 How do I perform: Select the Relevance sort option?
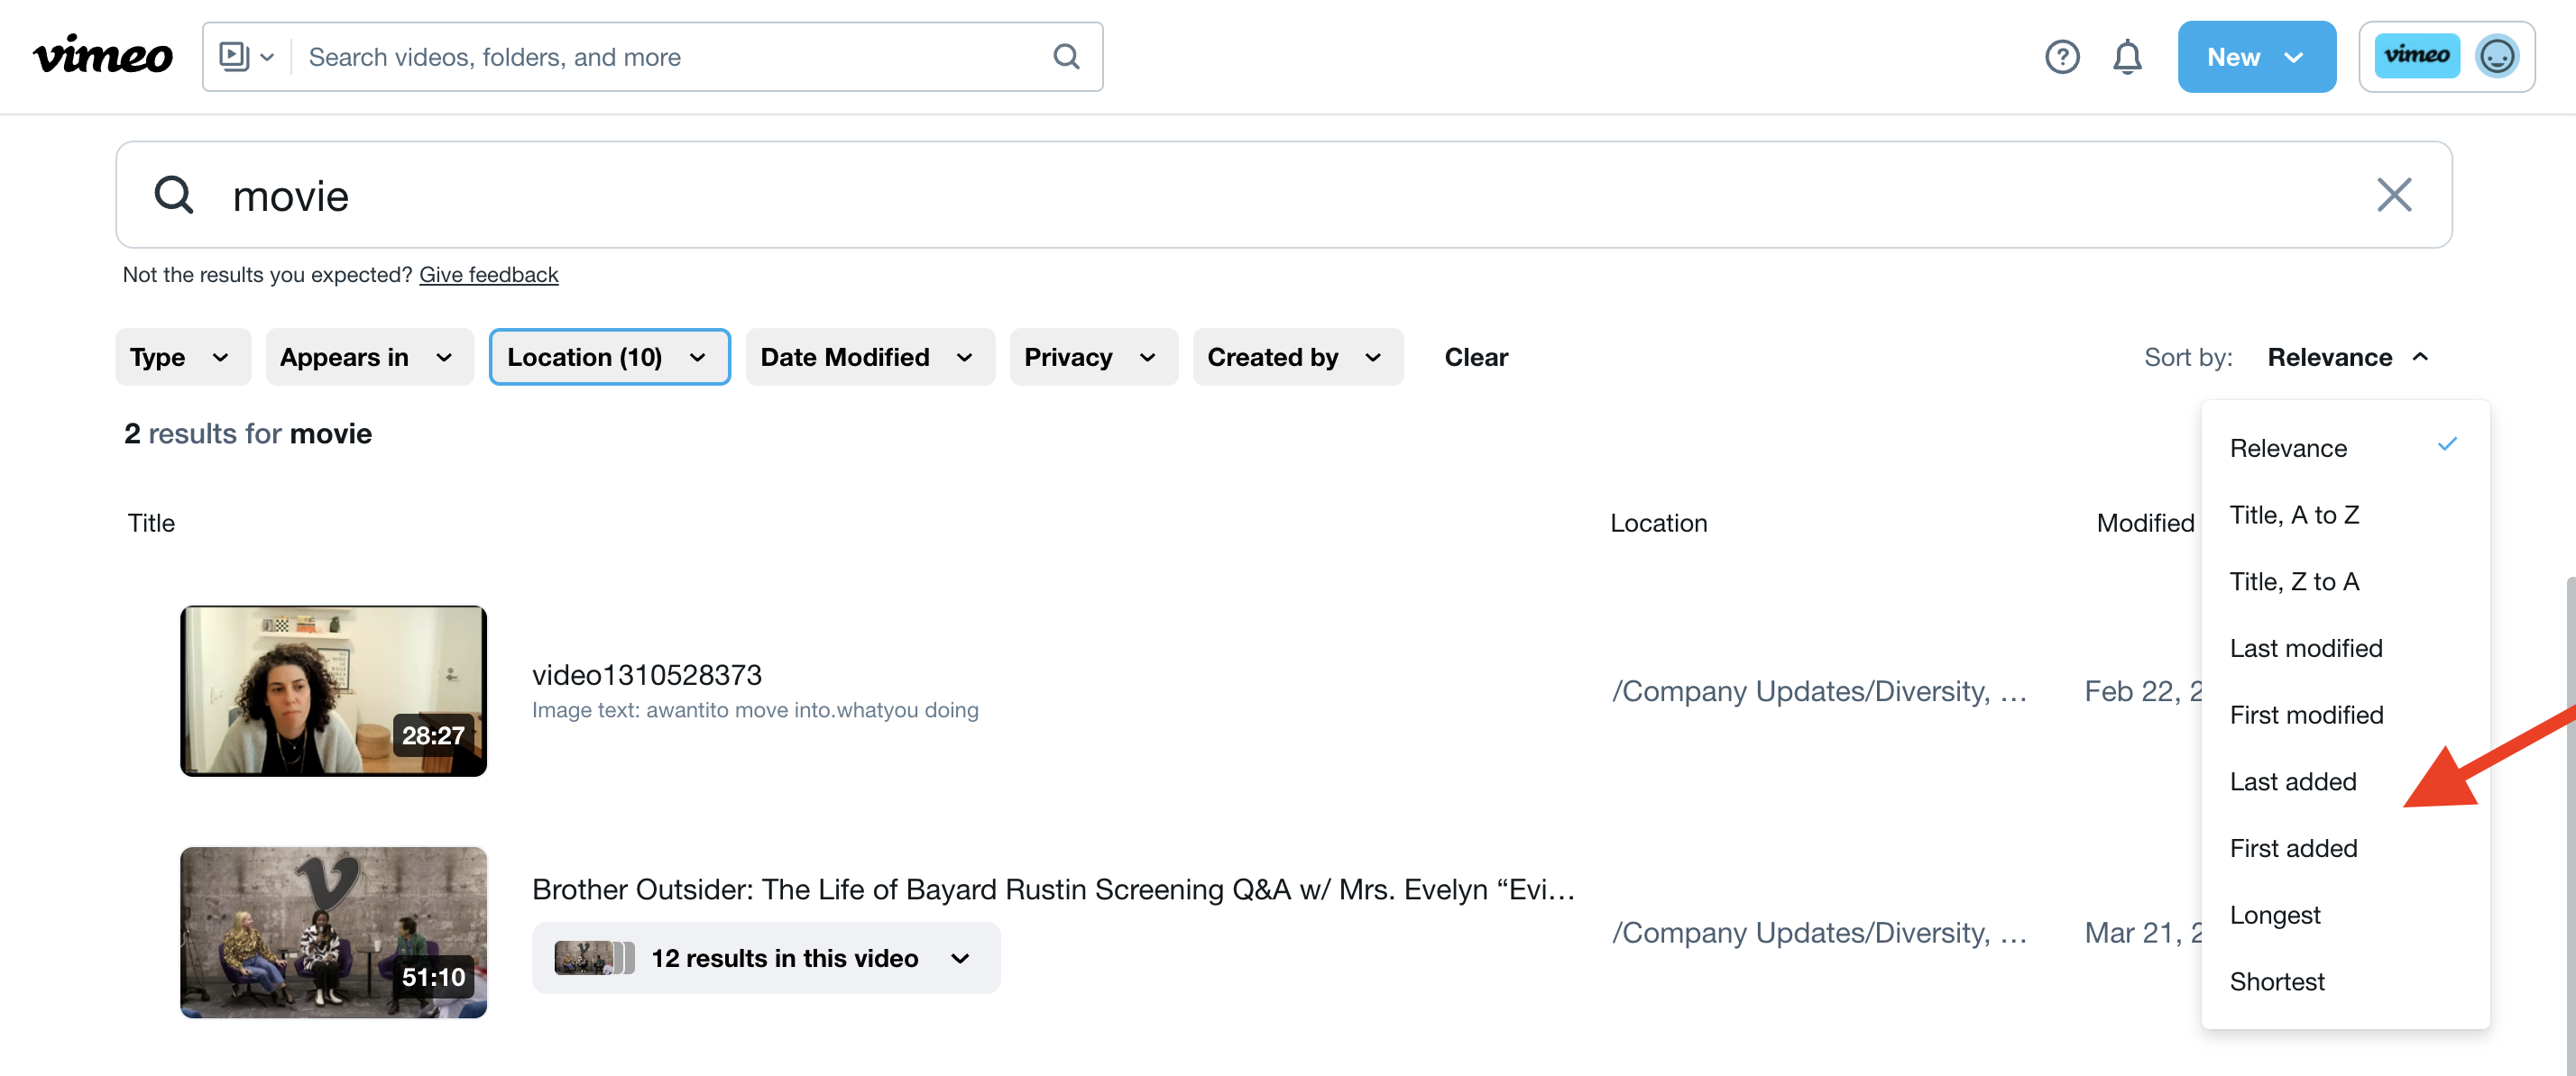coord(2288,448)
